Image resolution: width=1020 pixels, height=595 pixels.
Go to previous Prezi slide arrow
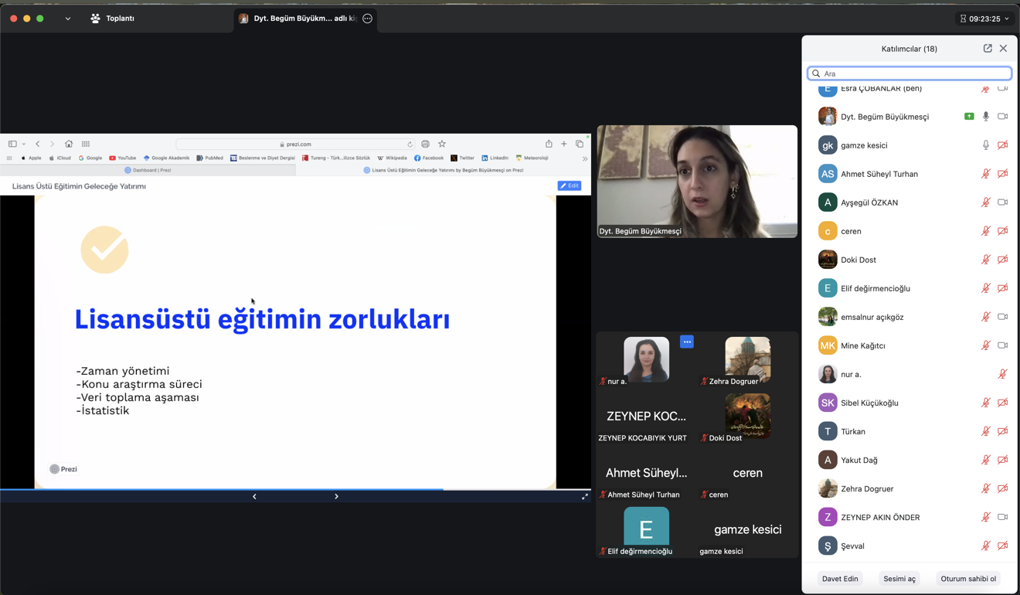coord(254,497)
